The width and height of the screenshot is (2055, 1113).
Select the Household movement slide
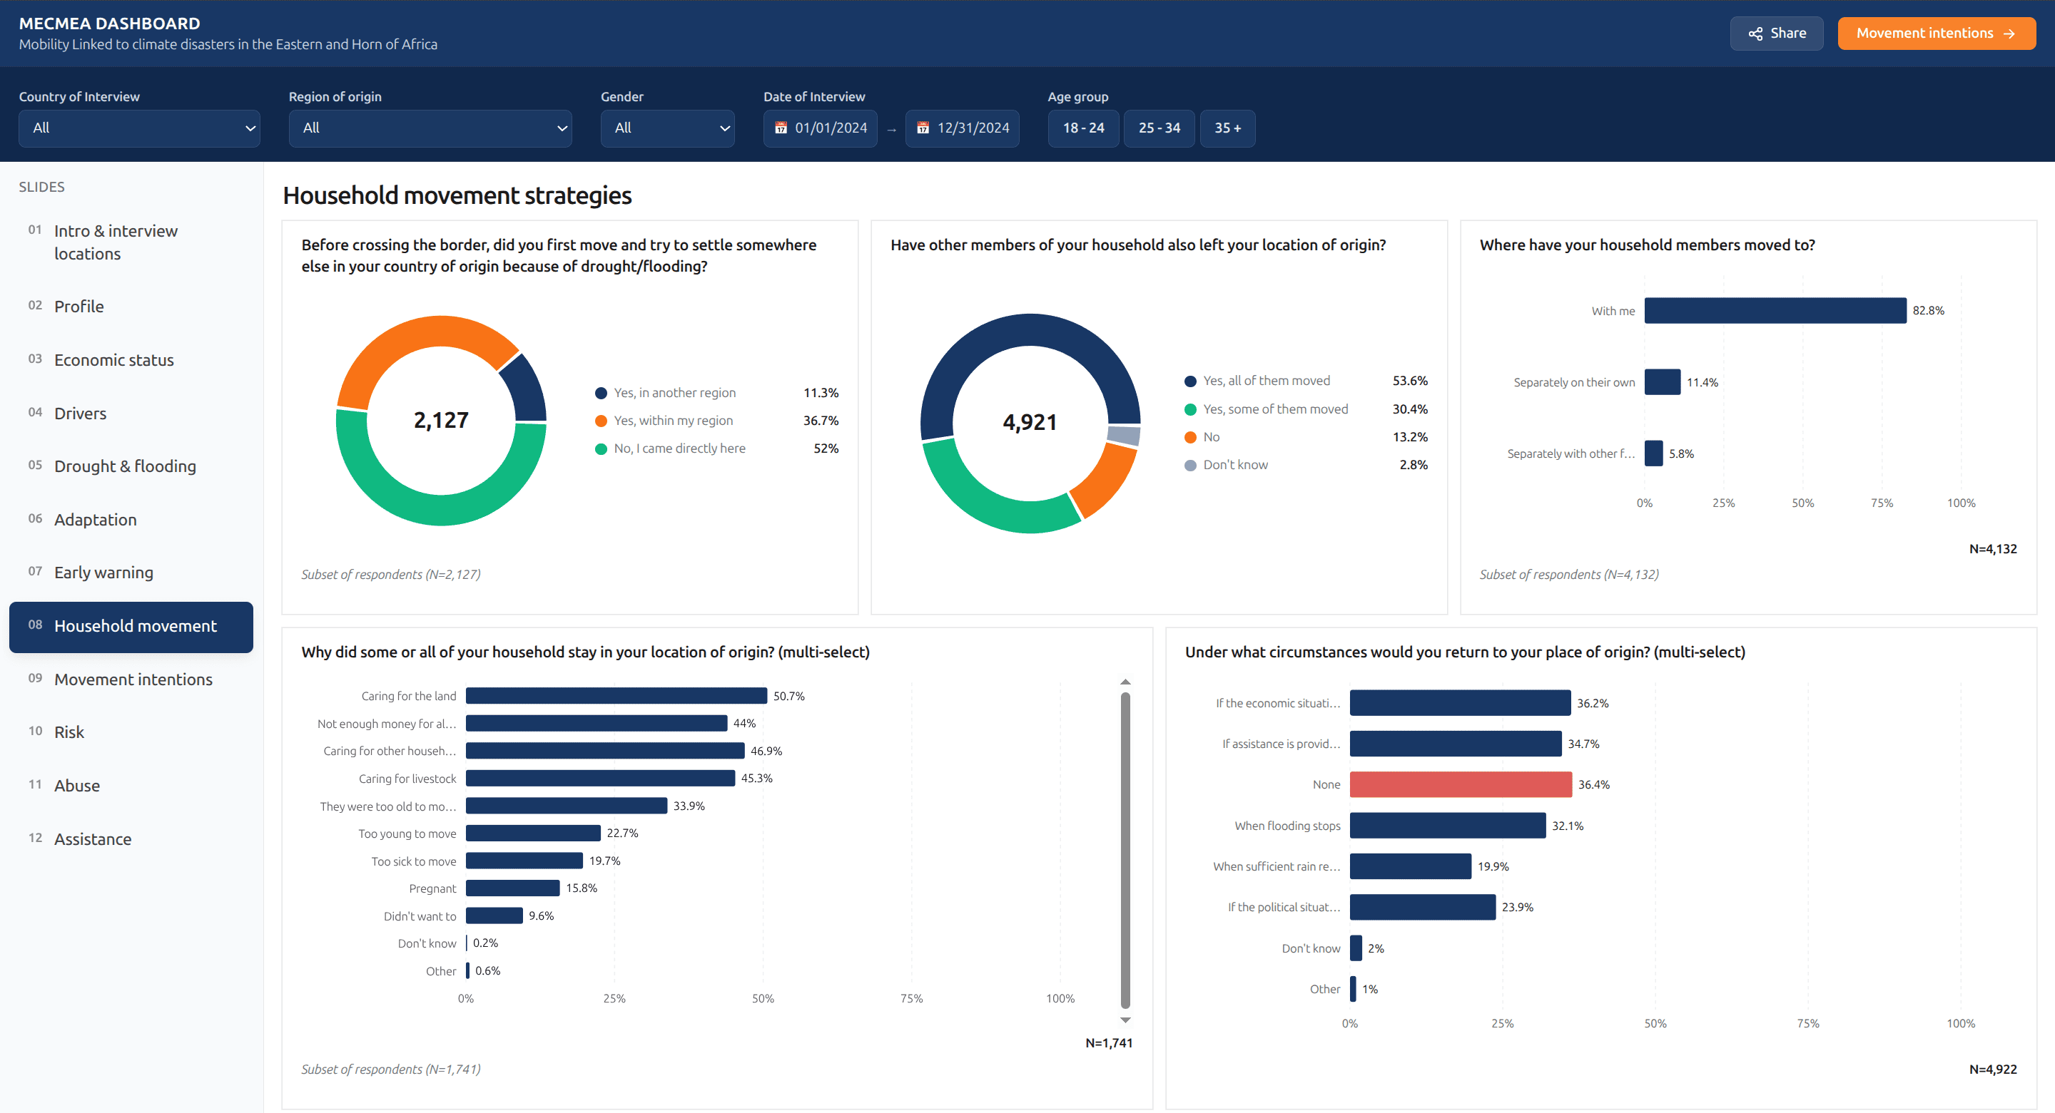coord(131,627)
